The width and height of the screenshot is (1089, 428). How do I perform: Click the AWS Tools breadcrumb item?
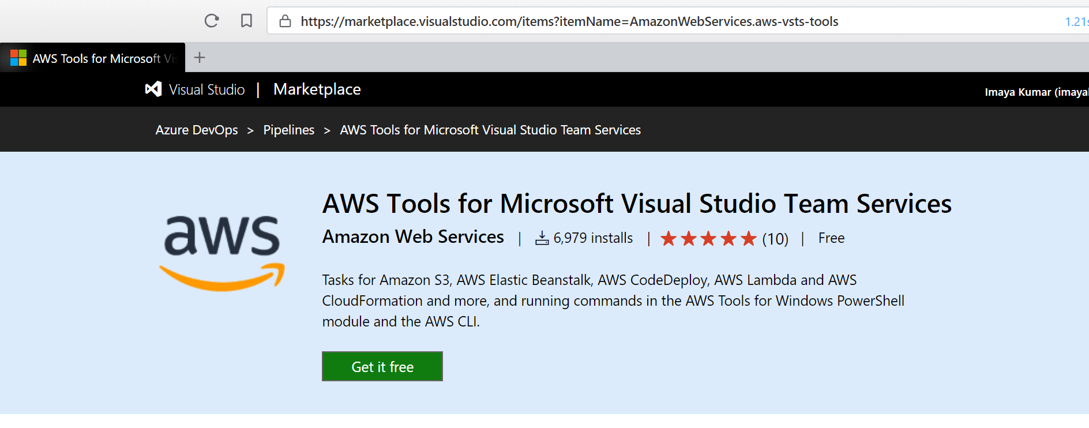(x=490, y=130)
